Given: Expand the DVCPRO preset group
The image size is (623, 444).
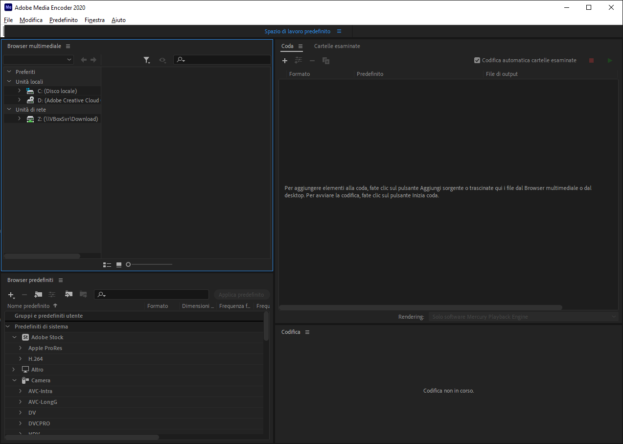Looking at the screenshot, I should click(x=20, y=423).
